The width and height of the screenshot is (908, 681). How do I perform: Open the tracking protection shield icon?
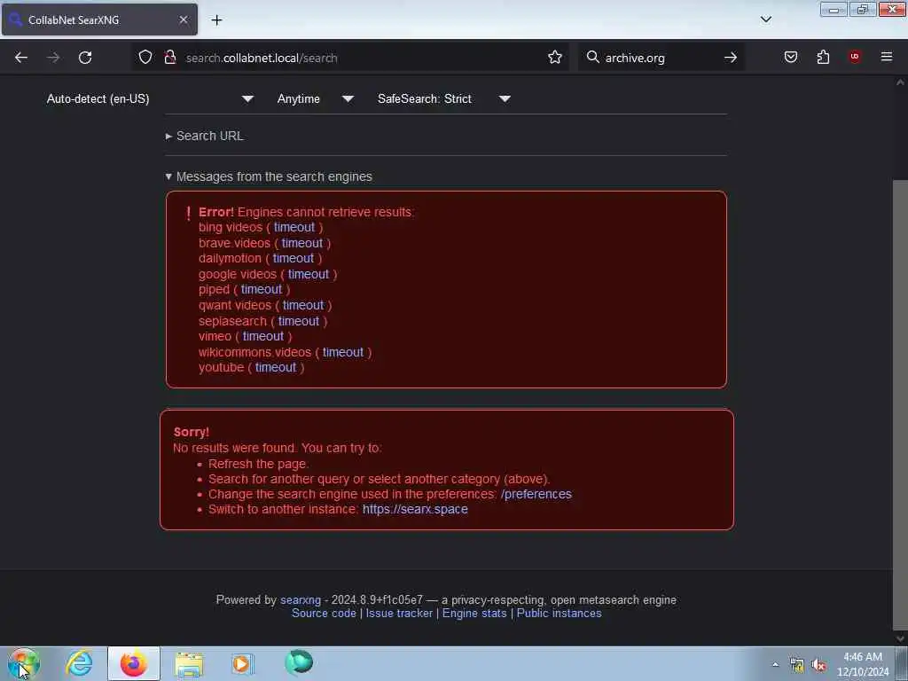click(x=145, y=57)
